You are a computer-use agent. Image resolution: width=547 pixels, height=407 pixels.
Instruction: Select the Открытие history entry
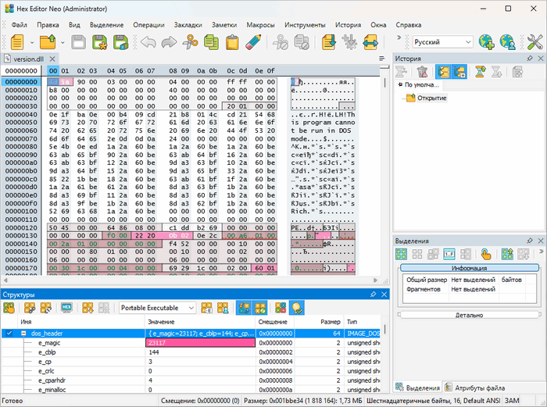coord(431,98)
